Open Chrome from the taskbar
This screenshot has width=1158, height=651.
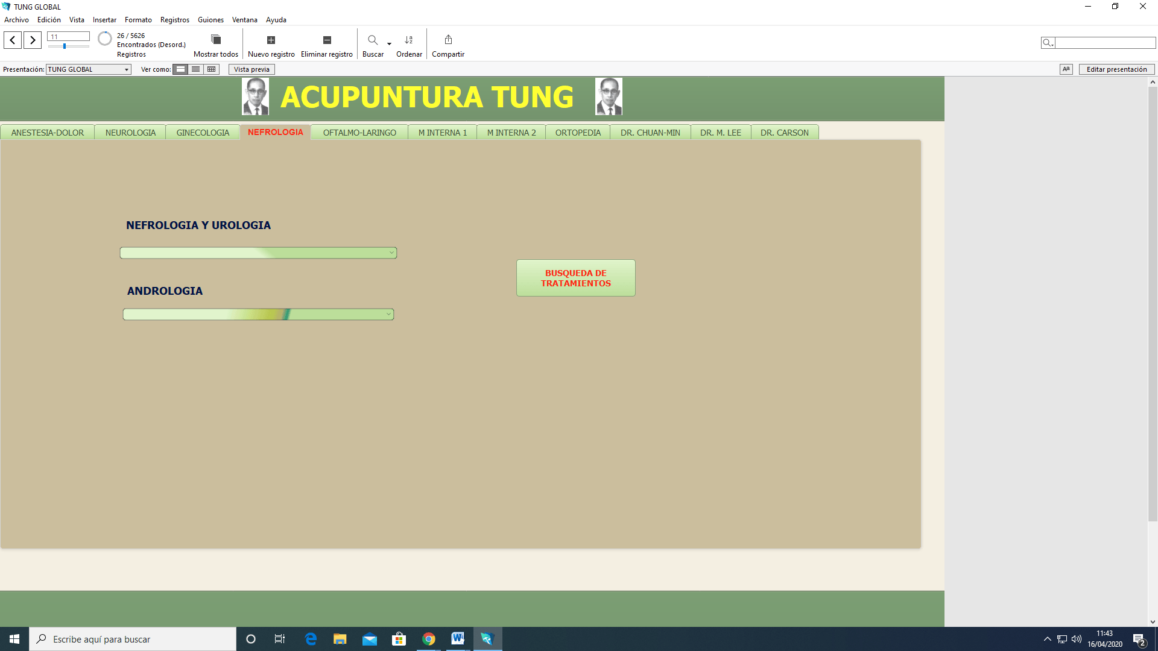(x=429, y=639)
